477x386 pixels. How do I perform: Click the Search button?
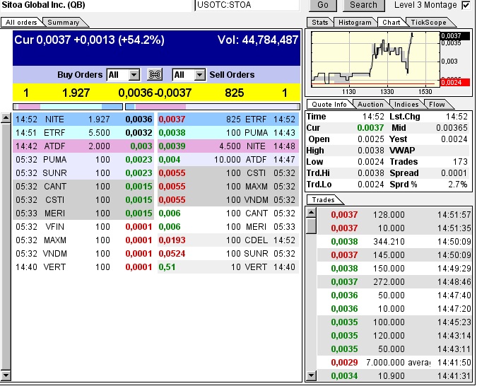[363, 5]
